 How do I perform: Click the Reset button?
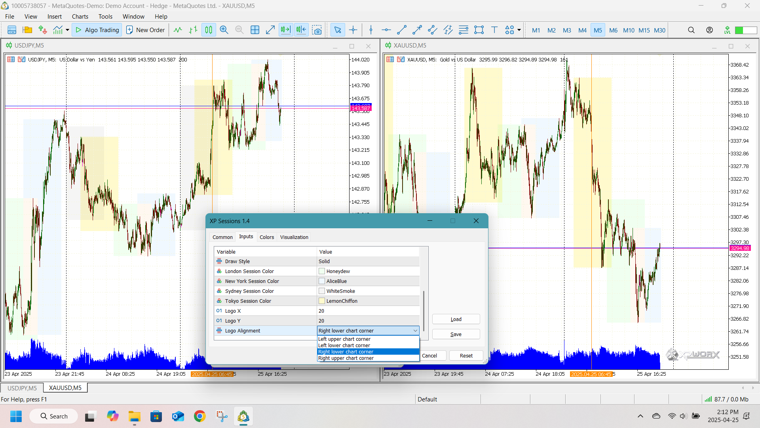466,356
